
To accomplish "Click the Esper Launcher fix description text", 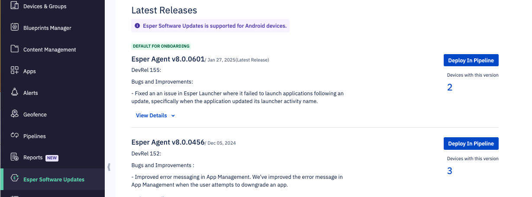I will click(237, 97).
